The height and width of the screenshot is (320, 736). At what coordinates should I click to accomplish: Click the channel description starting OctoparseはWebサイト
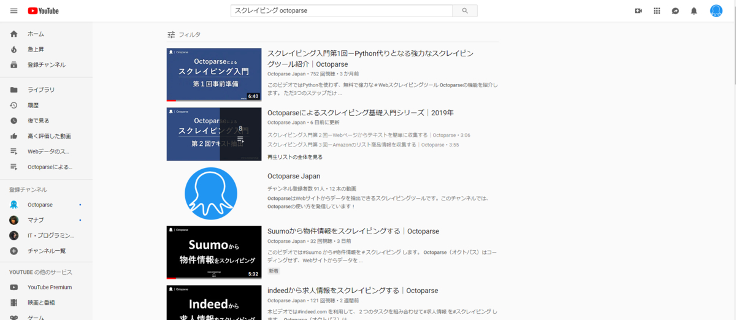(x=378, y=202)
